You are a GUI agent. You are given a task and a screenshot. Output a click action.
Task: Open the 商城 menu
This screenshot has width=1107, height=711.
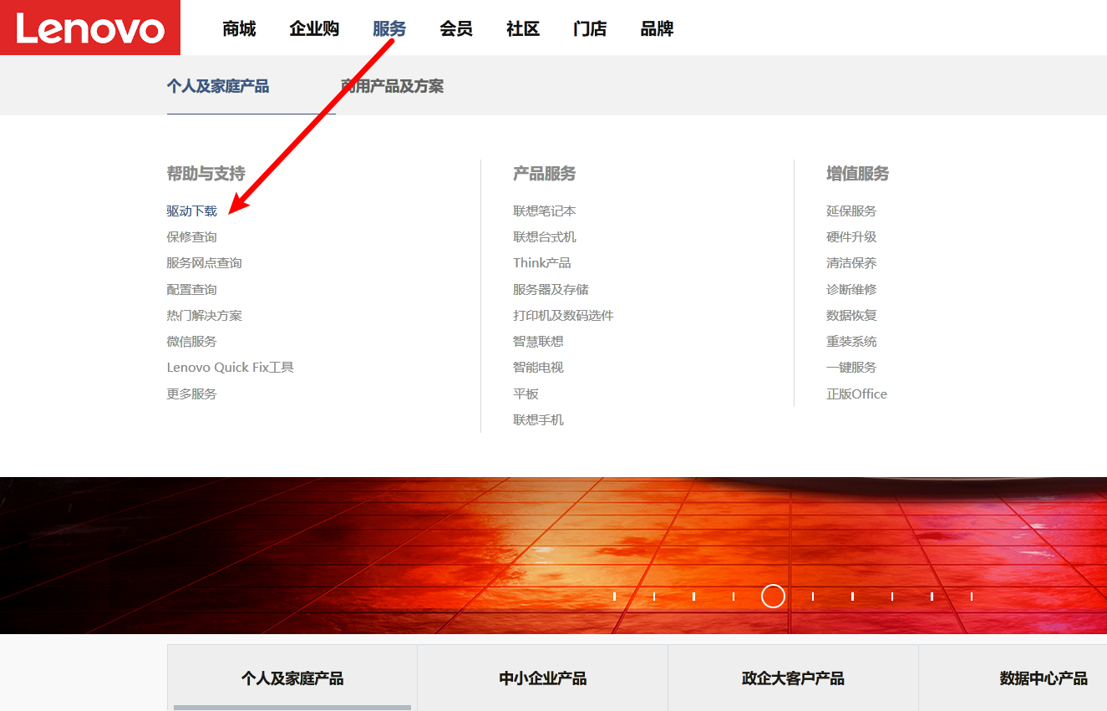pyautogui.click(x=239, y=29)
